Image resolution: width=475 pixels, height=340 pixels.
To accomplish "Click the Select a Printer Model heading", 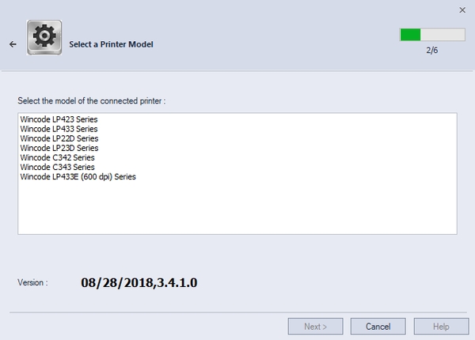I will point(112,44).
